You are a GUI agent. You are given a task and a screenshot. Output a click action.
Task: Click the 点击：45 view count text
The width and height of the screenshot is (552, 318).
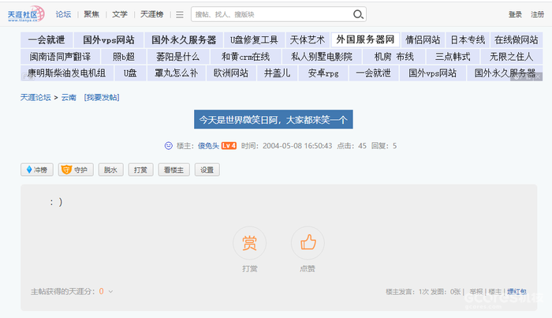pyautogui.click(x=352, y=145)
